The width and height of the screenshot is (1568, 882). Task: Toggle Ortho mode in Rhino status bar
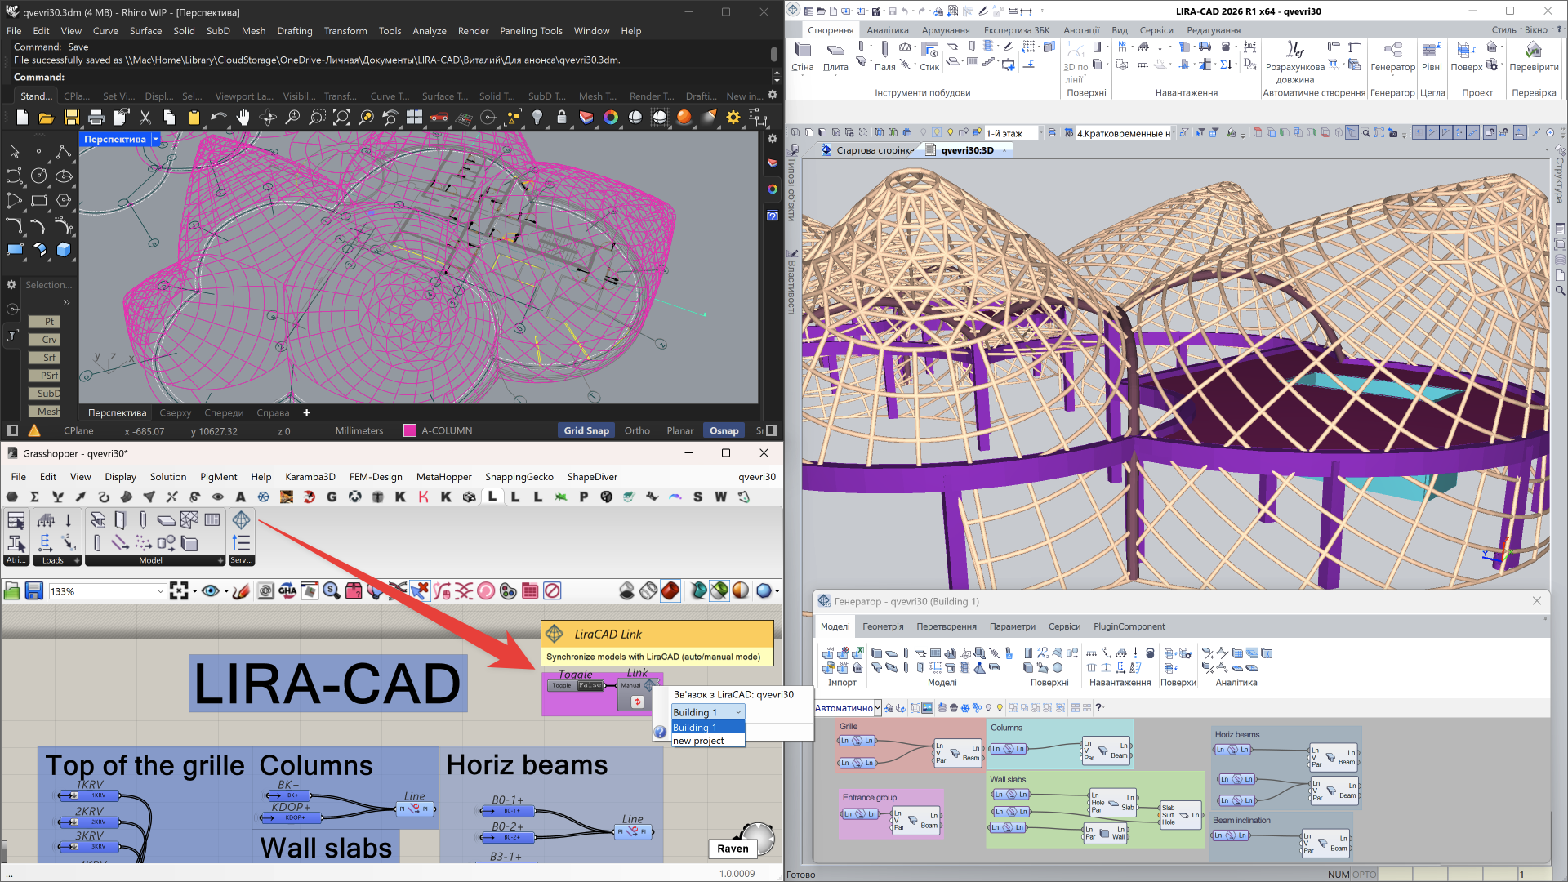[637, 430]
